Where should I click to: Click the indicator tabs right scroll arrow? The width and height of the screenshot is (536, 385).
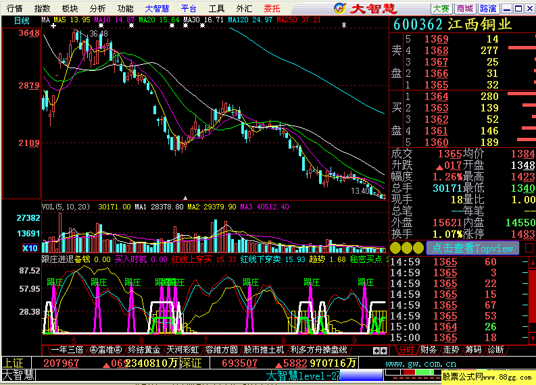pos(384,351)
